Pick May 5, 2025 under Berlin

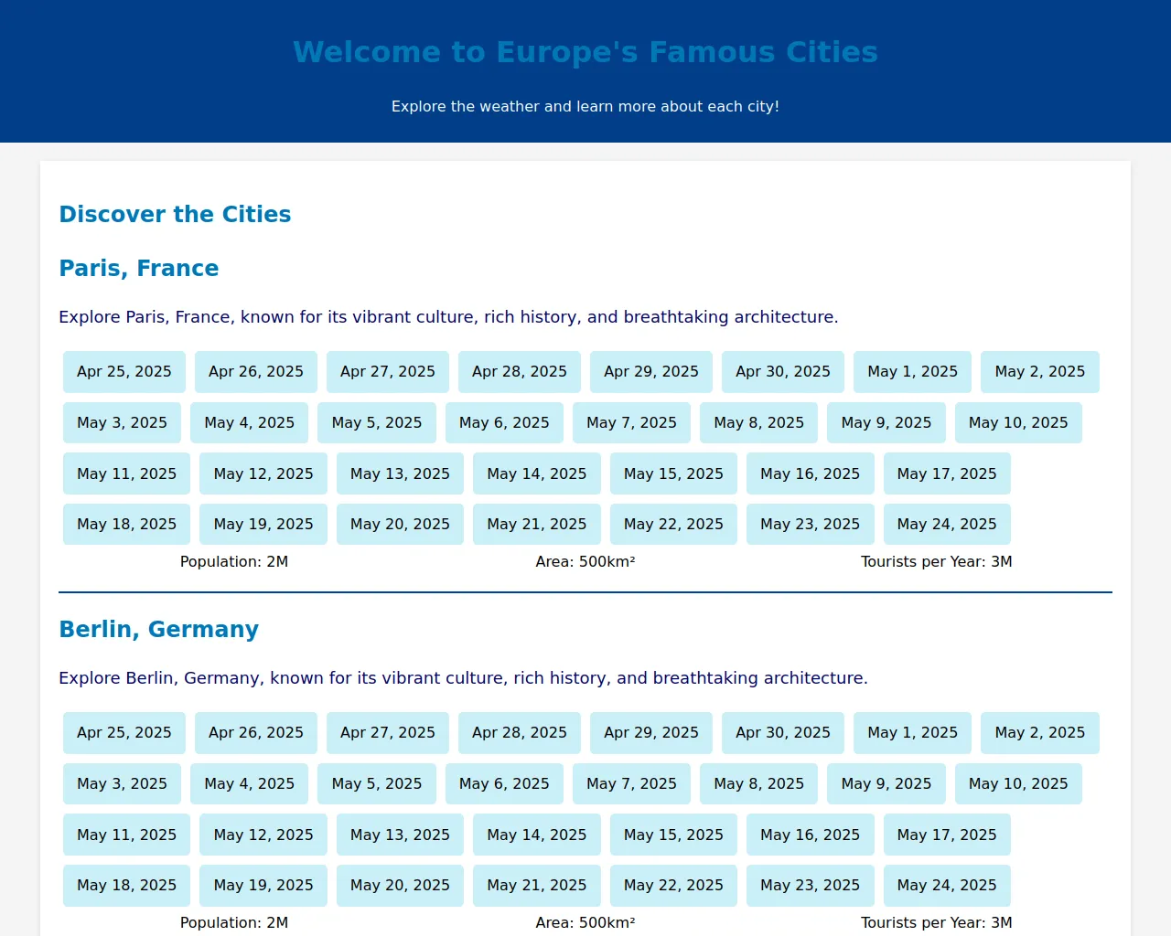[x=377, y=784]
